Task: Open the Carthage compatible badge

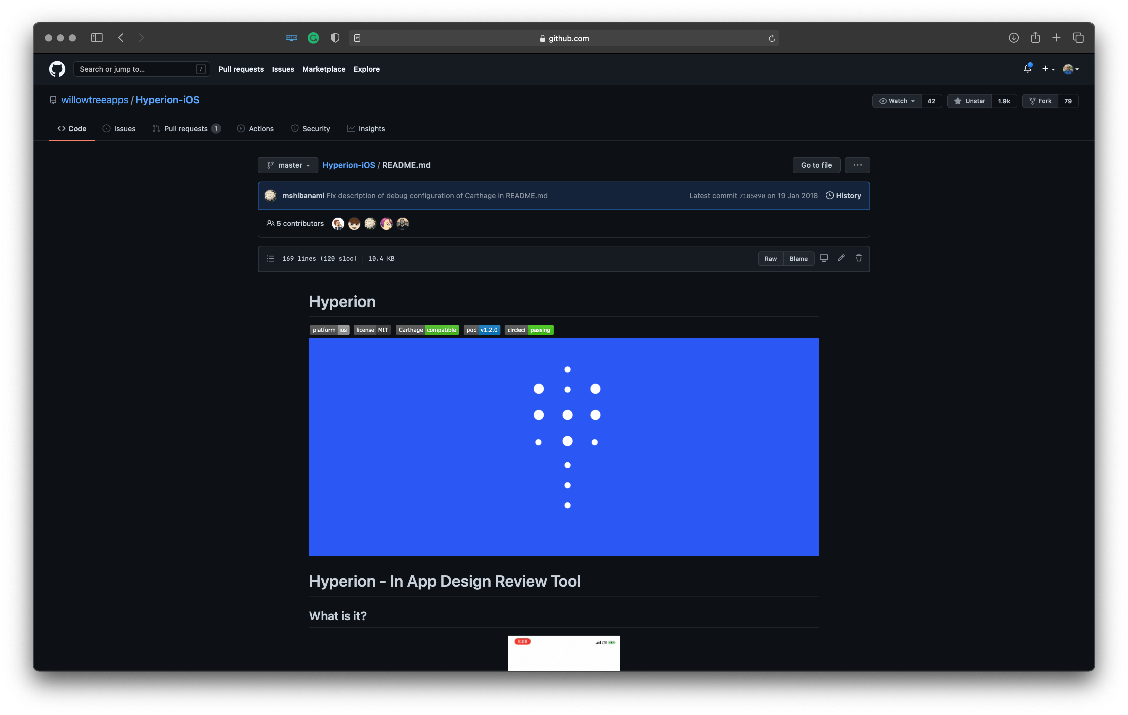Action: coord(427,330)
